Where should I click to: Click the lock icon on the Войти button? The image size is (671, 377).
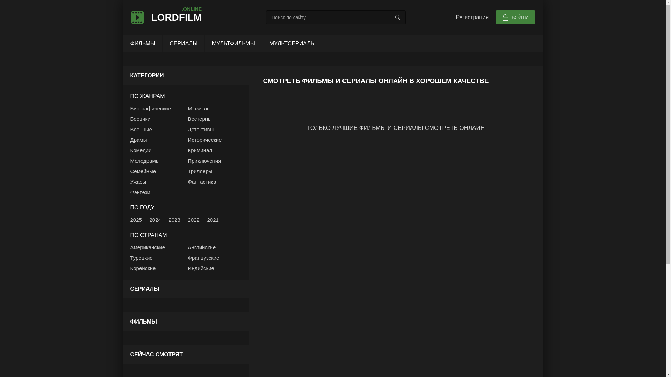(x=505, y=17)
